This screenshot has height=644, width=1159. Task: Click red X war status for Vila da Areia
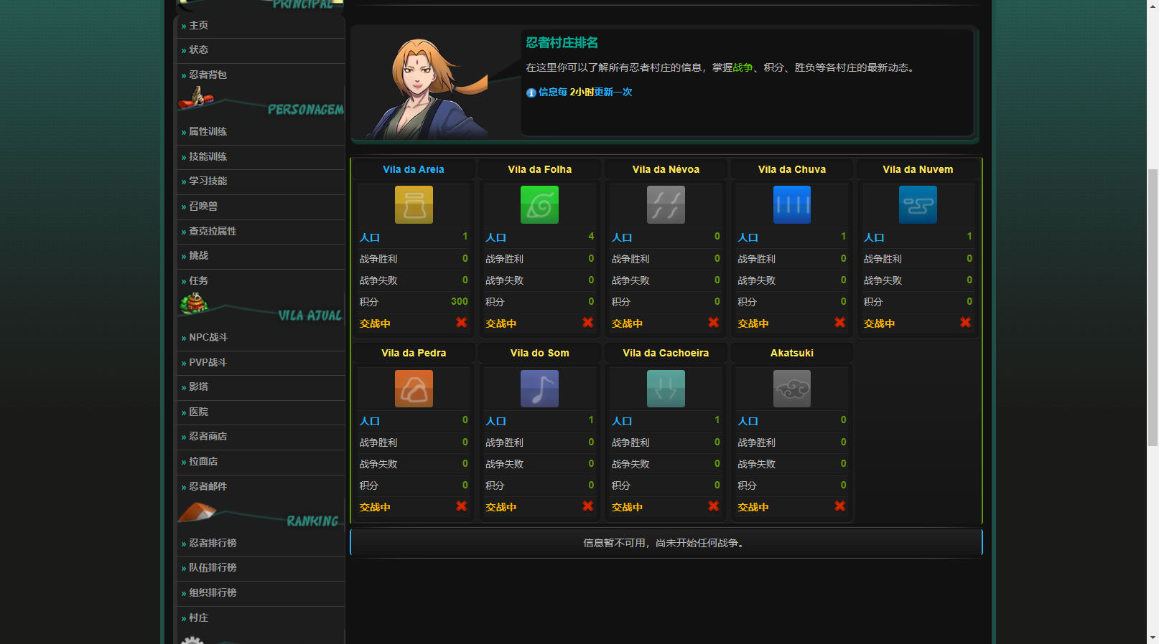coord(462,323)
